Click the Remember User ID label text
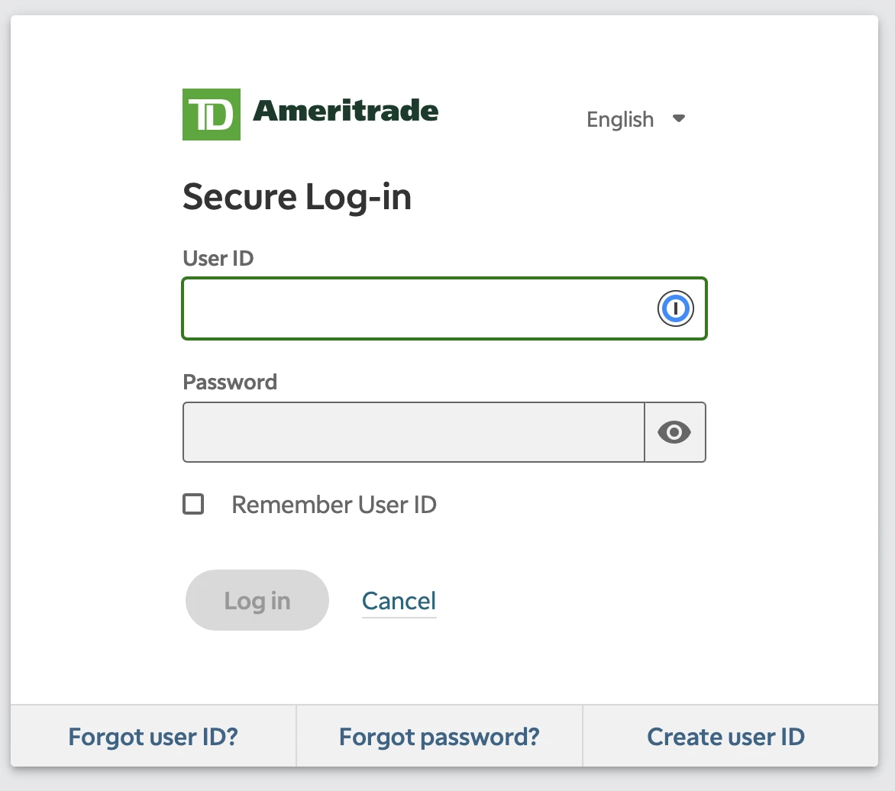The width and height of the screenshot is (895, 791). [x=334, y=505]
